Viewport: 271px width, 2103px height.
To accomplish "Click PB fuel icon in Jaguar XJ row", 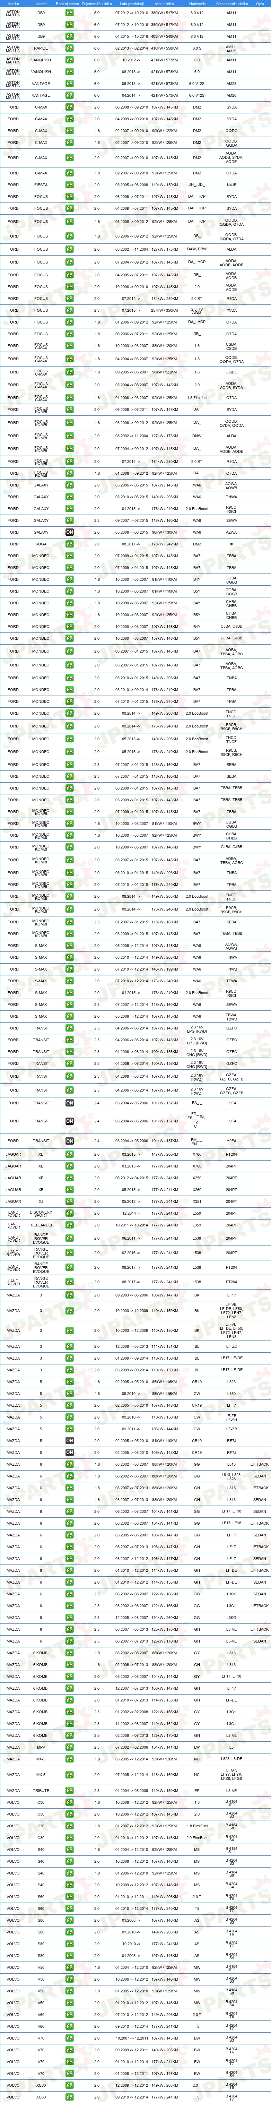I will 69,1202.
